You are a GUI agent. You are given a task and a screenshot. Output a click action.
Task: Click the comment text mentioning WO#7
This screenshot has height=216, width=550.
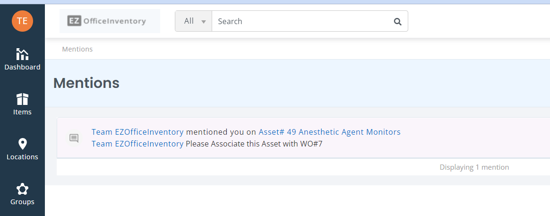pyautogui.click(x=254, y=144)
